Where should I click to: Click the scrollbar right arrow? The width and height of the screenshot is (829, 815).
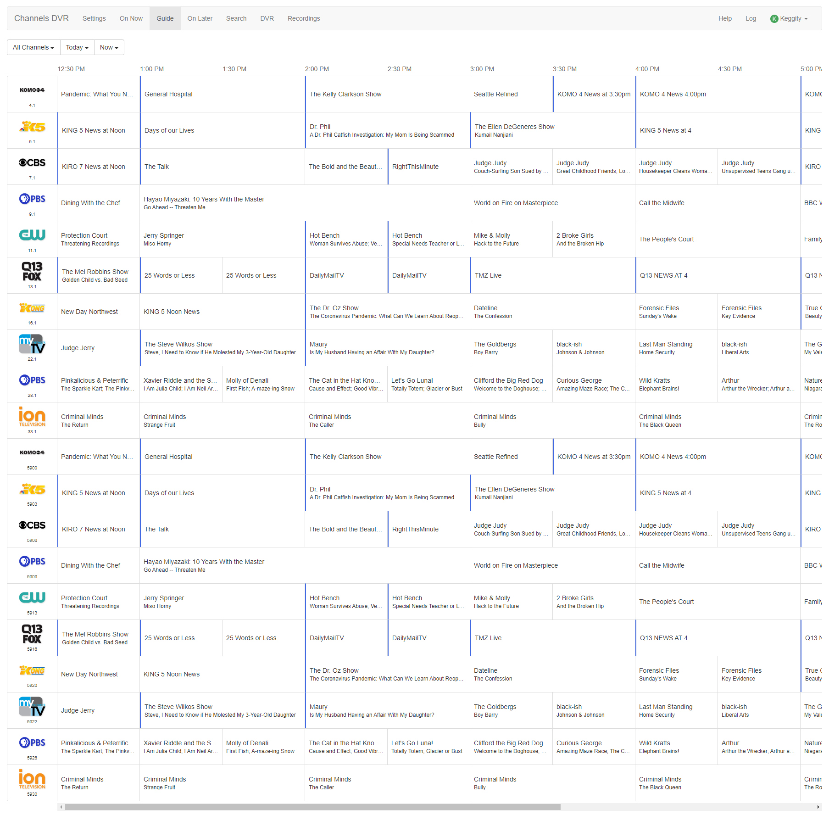pos(818,807)
